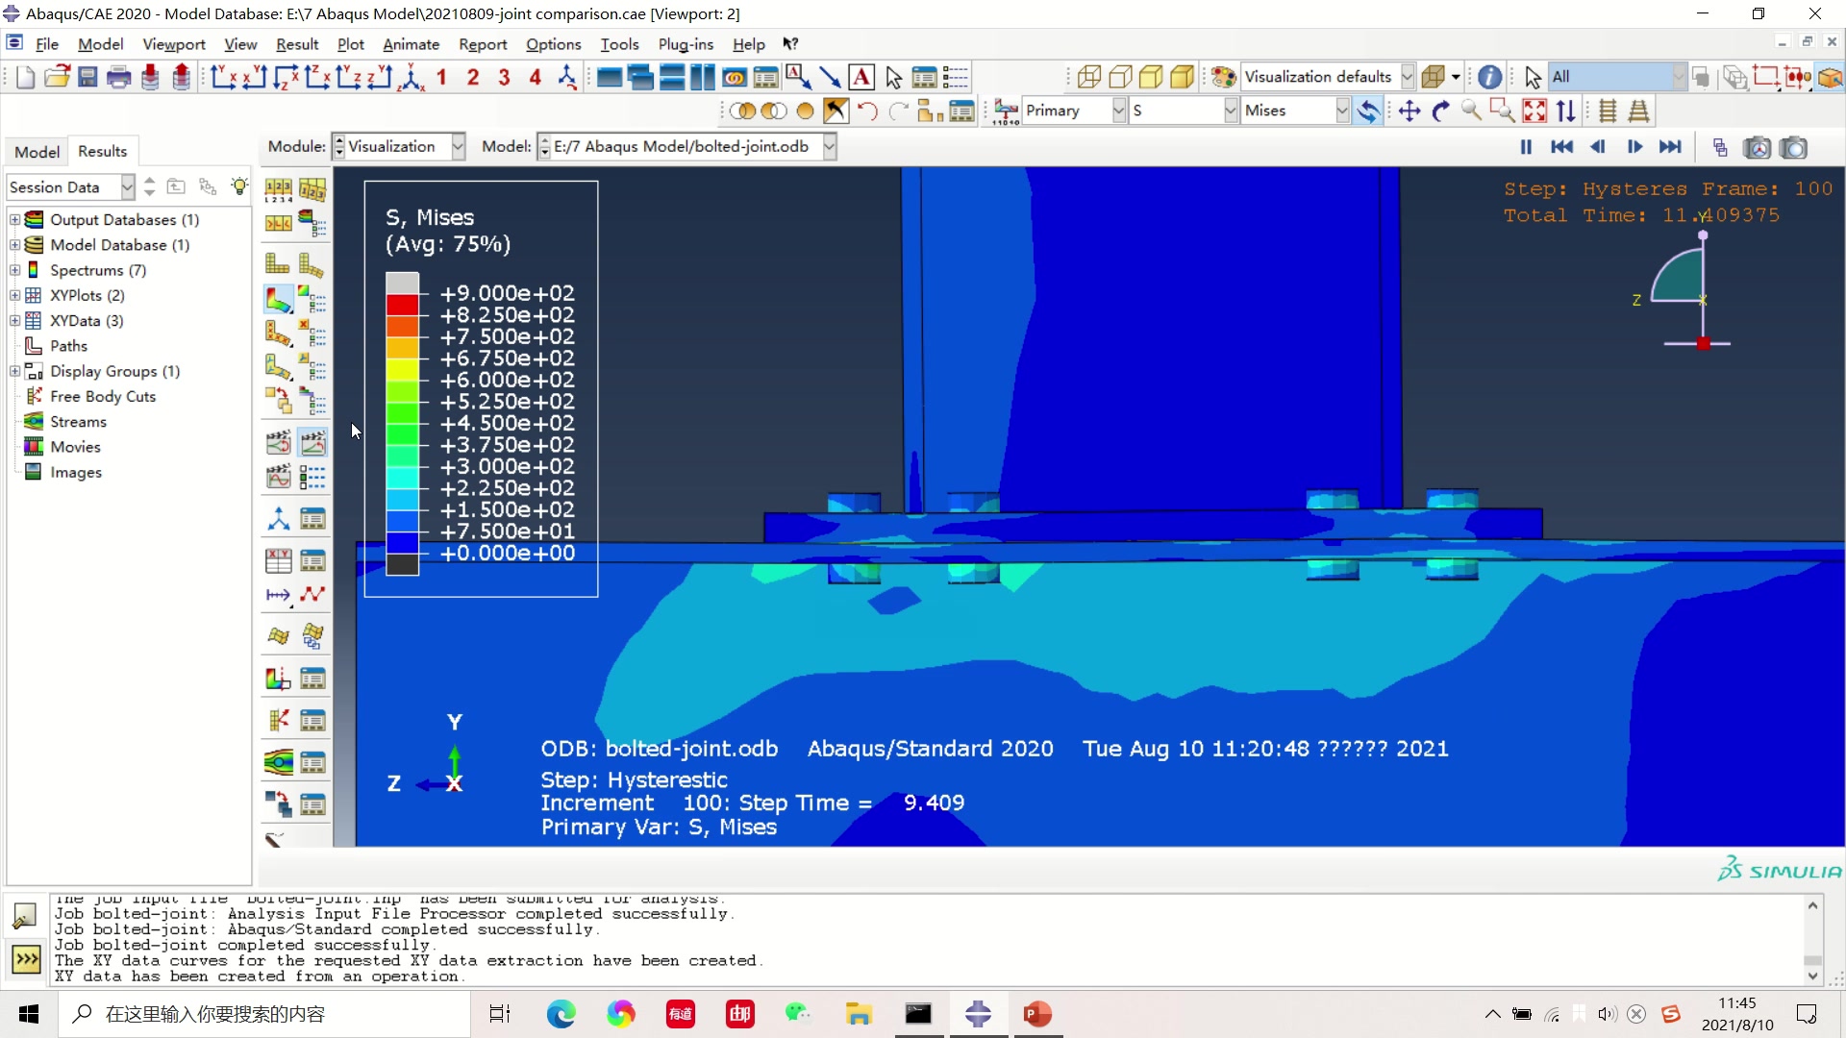
Task: Enable wireframe render style
Action: point(1089,77)
